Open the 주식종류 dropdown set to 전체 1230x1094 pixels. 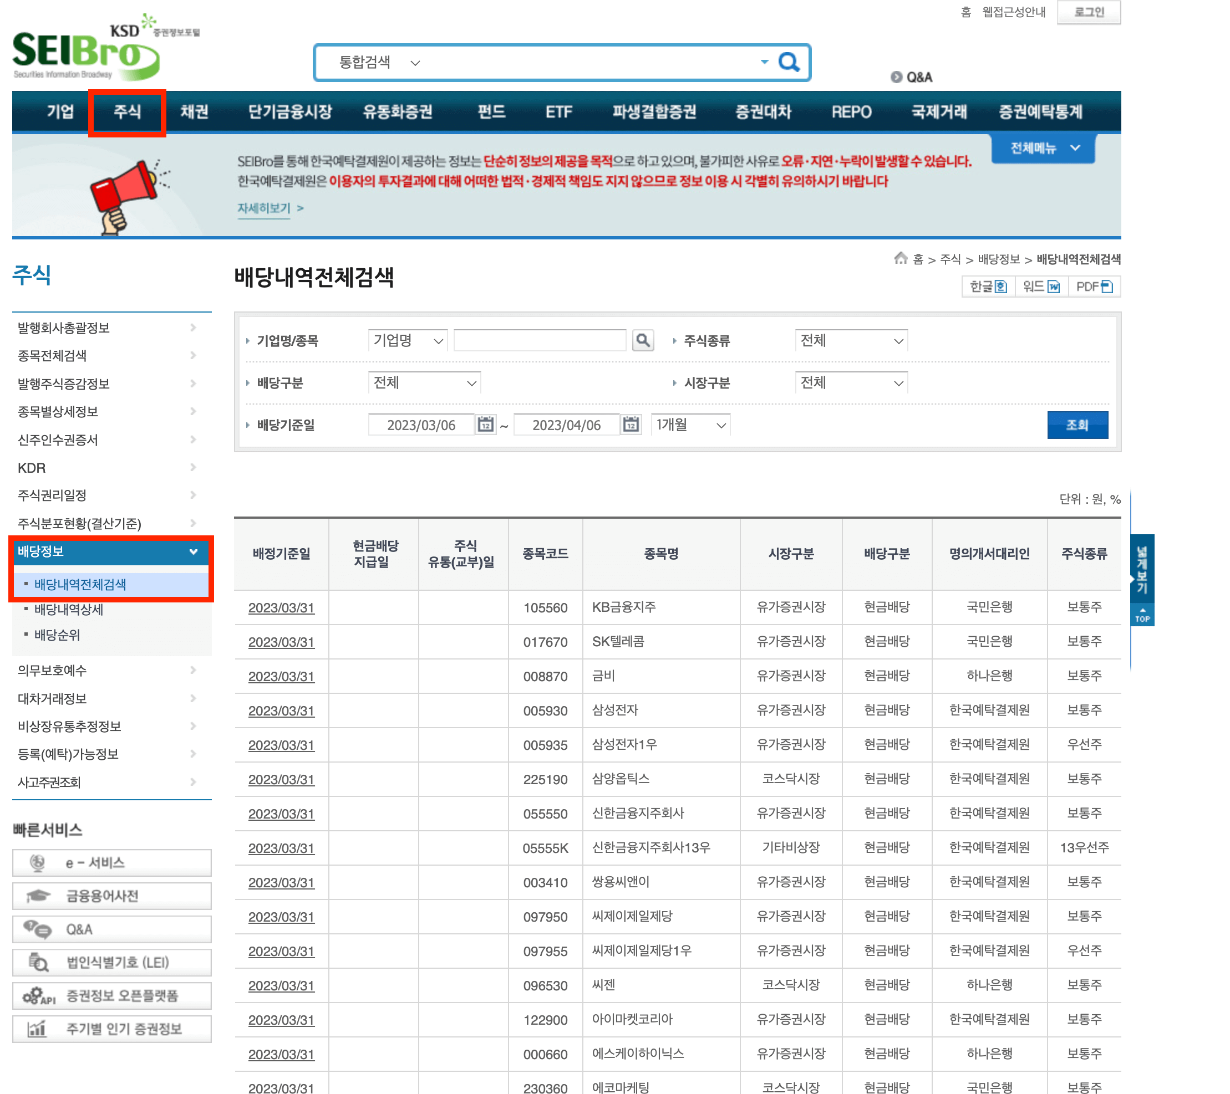(850, 340)
